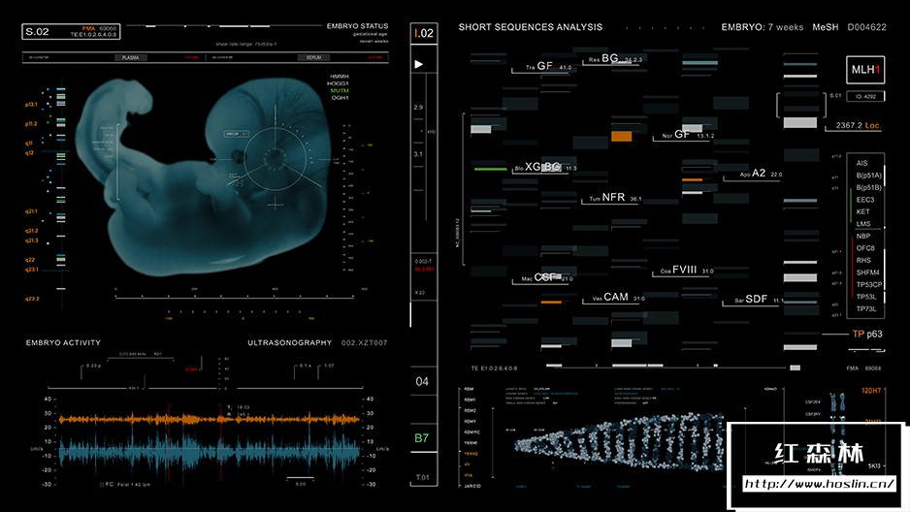Click the SERUM button
The height and width of the screenshot is (512, 910).
click(x=313, y=57)
